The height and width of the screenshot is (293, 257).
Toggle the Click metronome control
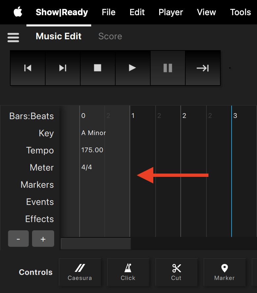coord(128,272)
